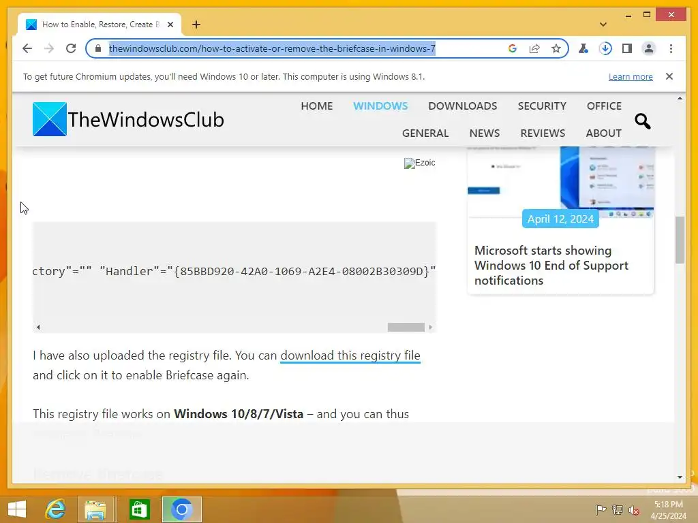Screen dimensions: 698x523
Task: Launch Internet Explorer from taskbar
Action: pyautogui.click(x=56, y=509)
